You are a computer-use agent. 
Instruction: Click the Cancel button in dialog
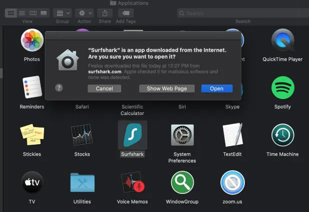click(105, 88)
